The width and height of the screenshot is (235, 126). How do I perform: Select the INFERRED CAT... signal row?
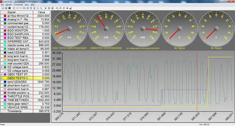(x=25, y=42)
